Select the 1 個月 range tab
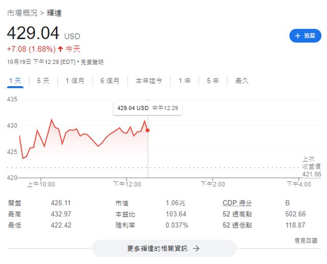This screenshot has height=264, width=327. point(75,81)
